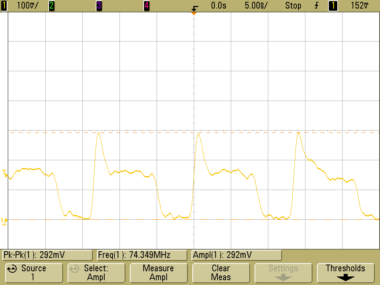This screenshot has width=380, height=285.
Task: Click the rotary knob icon on Source softkey
Action: tap(12, 269)
